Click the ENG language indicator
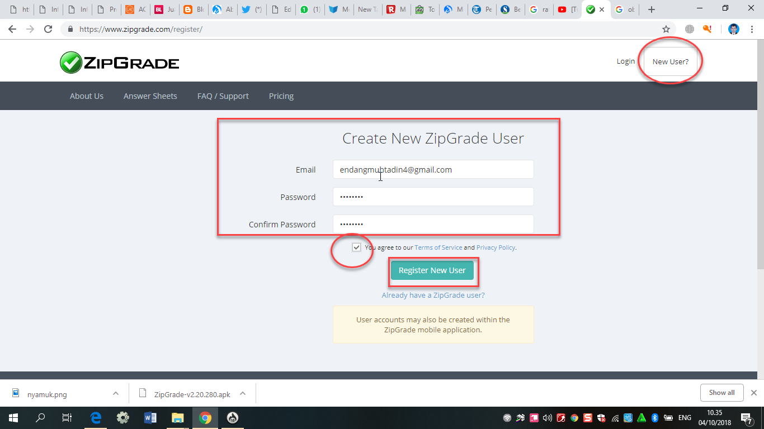The height and width of the screenshot is (429, 764). 685,418
